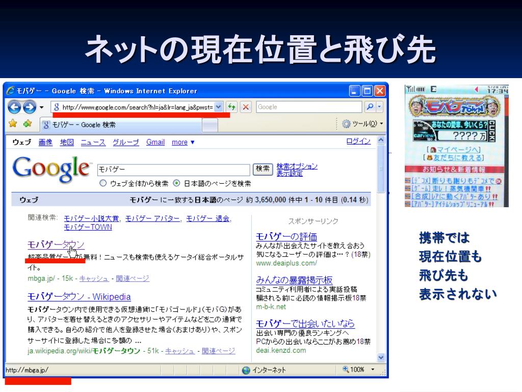Click the page scrollbar up arrow
The width and height of the screenshot is (522, 392).
381,140
